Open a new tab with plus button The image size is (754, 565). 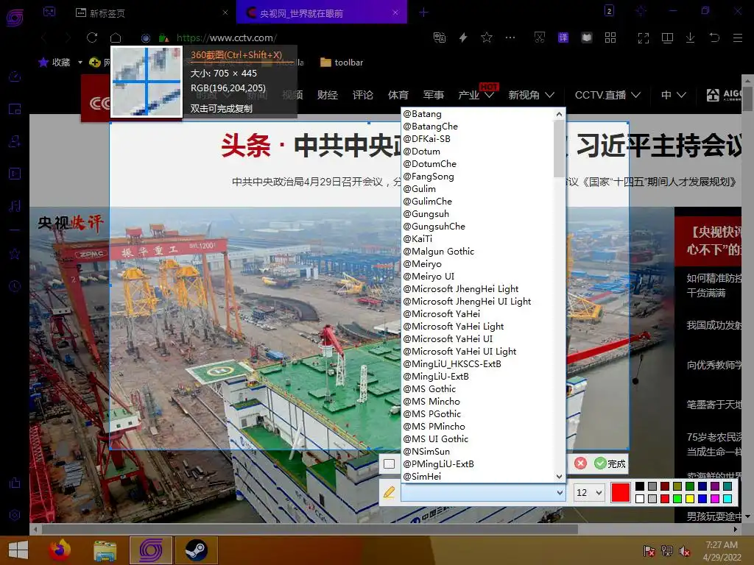point(423,12)
